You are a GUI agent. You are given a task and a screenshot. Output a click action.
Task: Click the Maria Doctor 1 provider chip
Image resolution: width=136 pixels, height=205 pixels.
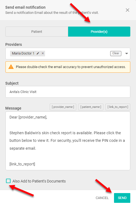click(x=23, y=53)
